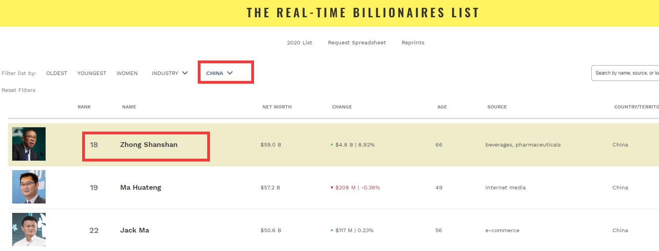
Task: Open Jack Ma's profile name
Action: [134, 230]
